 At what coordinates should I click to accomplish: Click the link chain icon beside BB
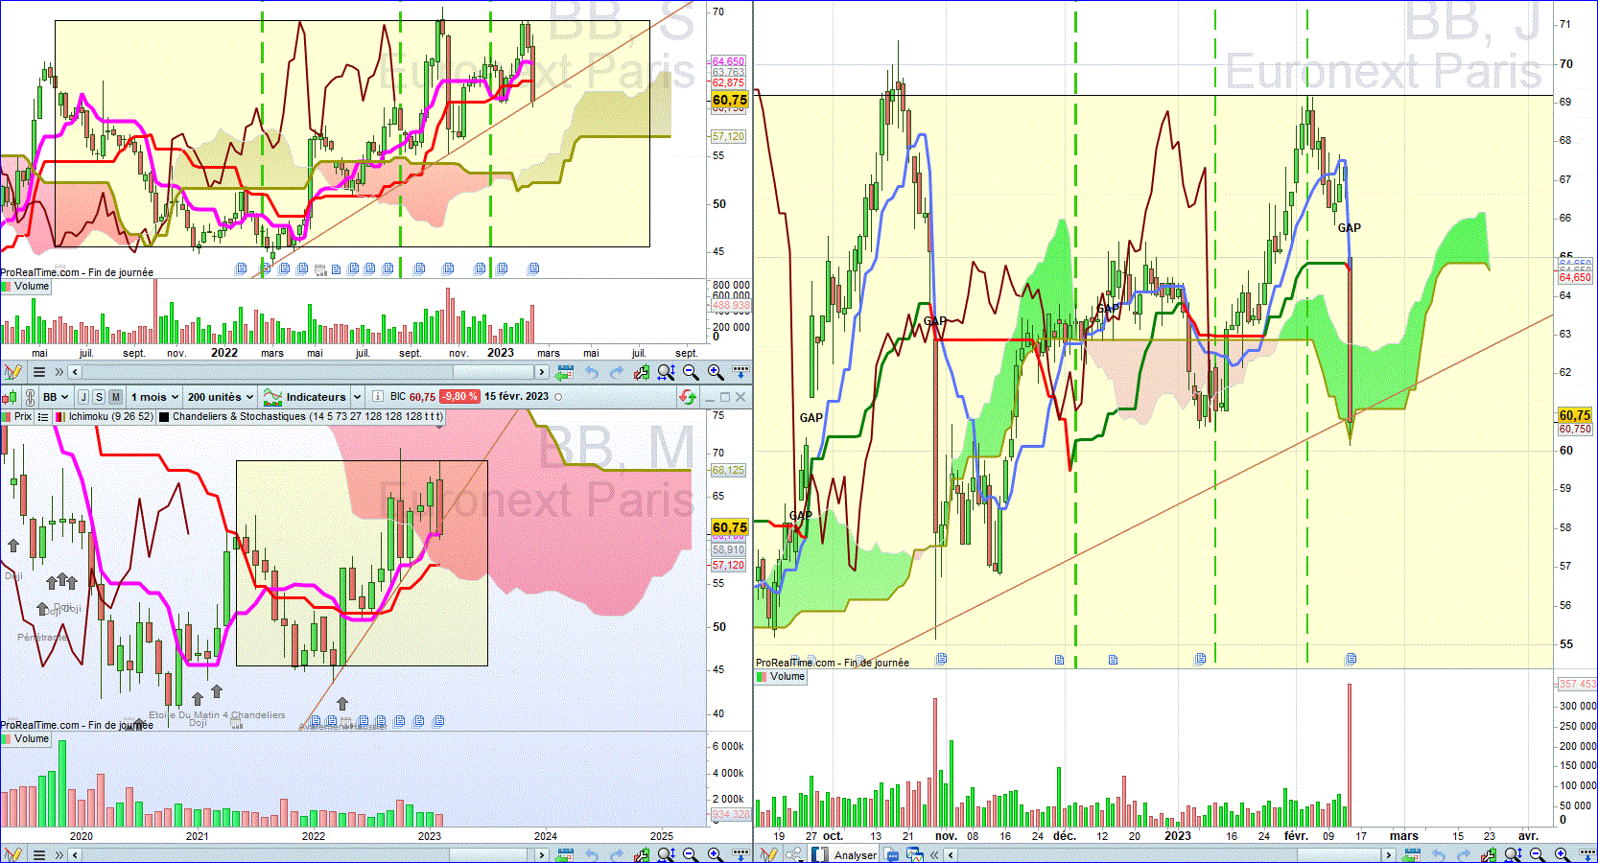tap(30, 397)
